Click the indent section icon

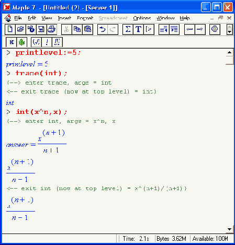coord(174,29)
